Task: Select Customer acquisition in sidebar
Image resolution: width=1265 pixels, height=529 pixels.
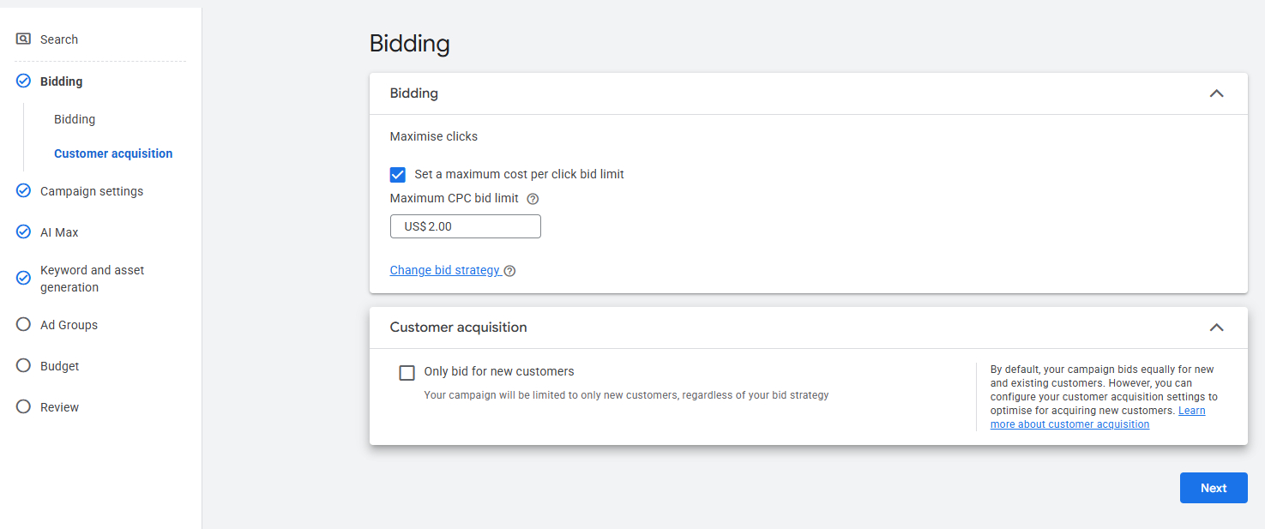Action: [113, 153]
